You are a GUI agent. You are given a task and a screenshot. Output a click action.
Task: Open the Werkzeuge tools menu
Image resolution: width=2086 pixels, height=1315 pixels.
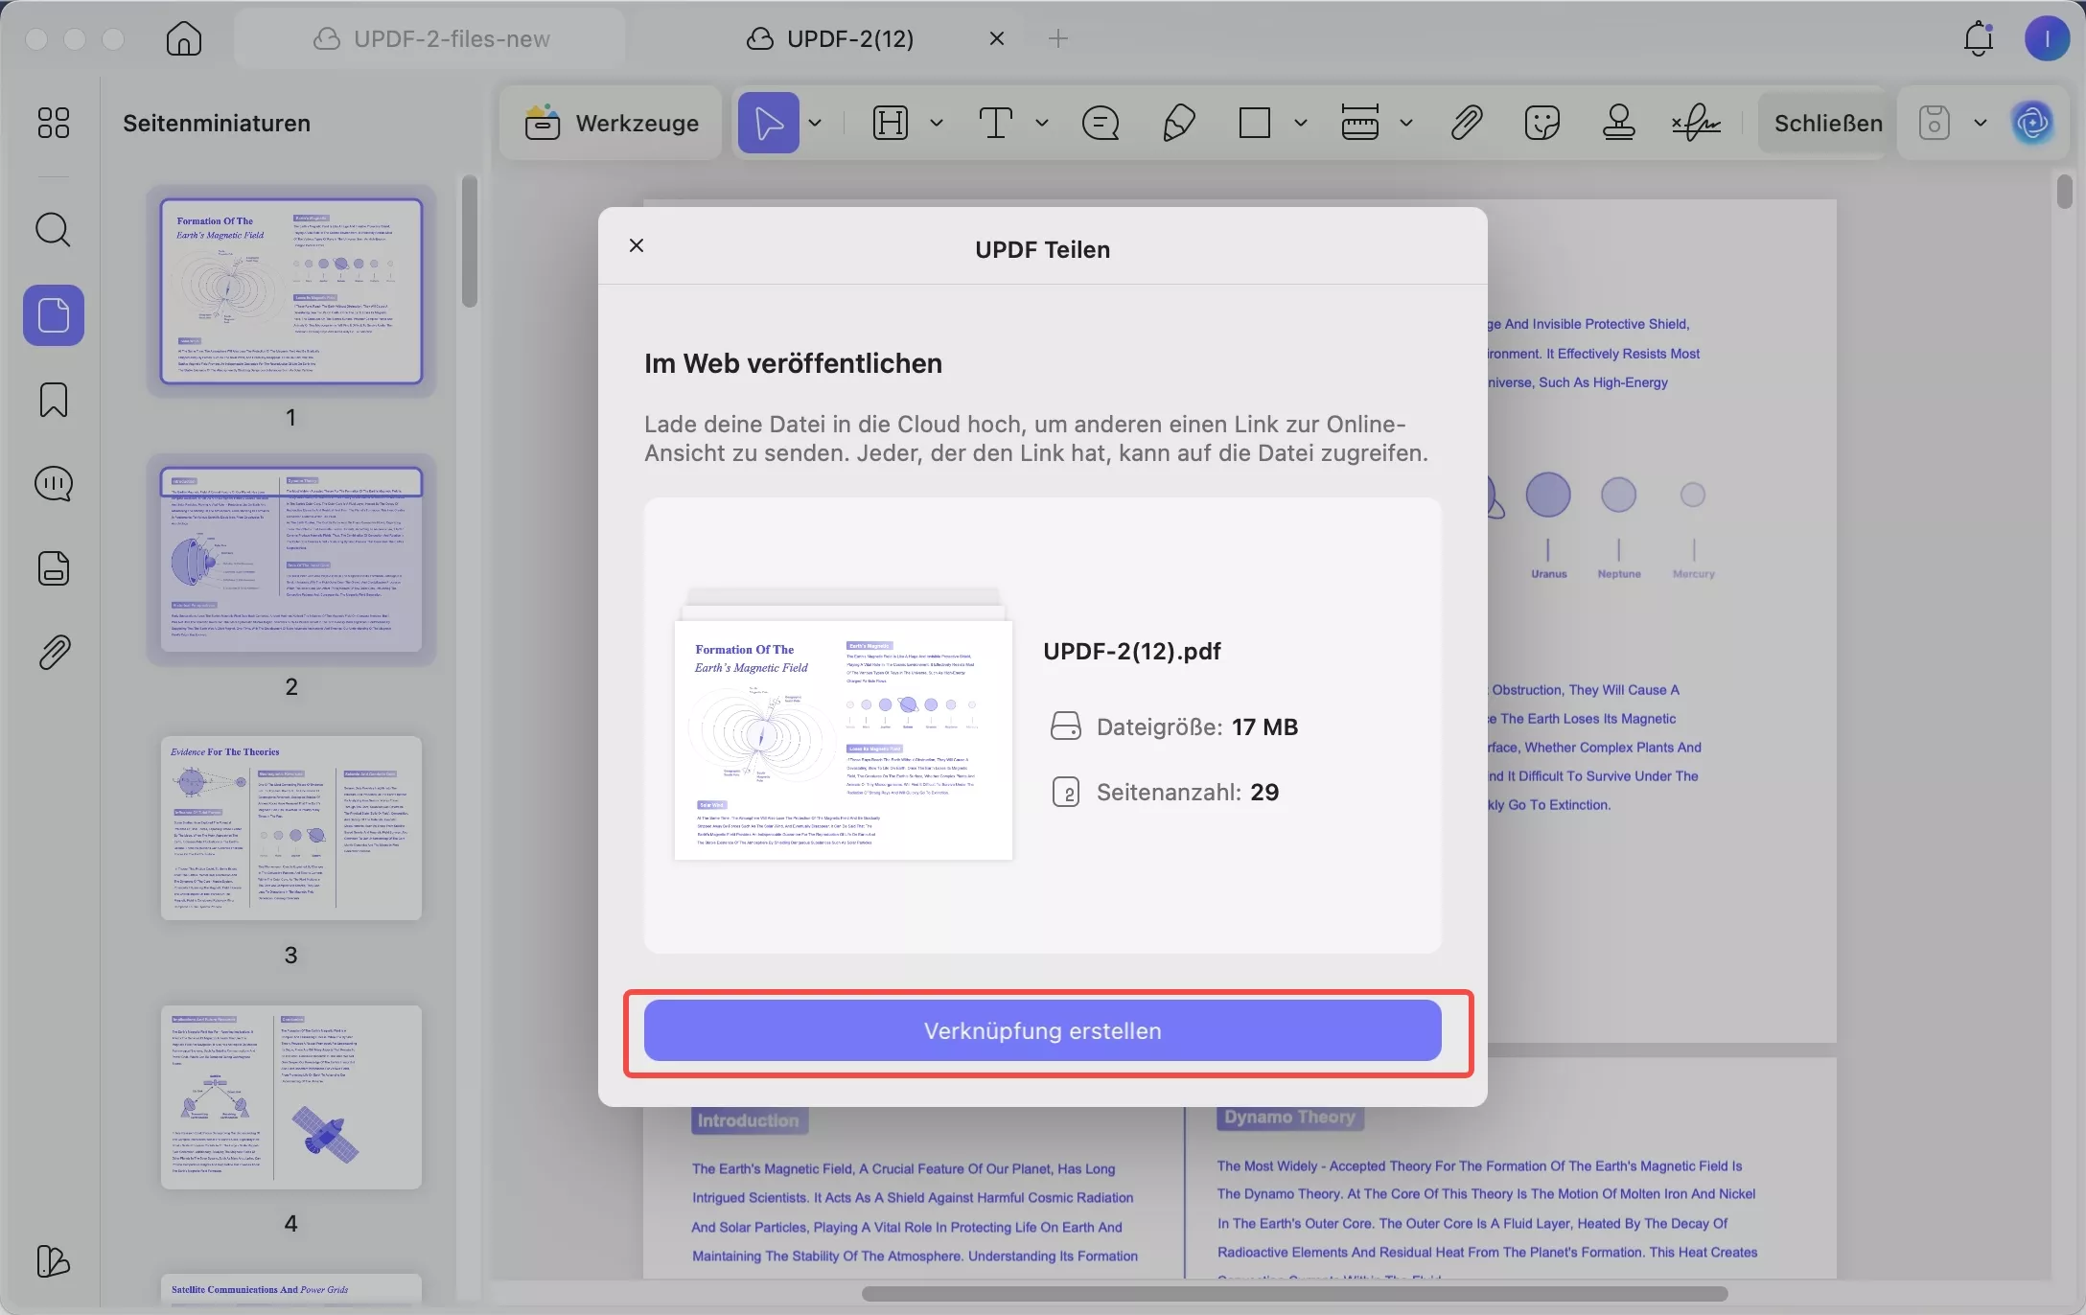[x=611, y=123]
